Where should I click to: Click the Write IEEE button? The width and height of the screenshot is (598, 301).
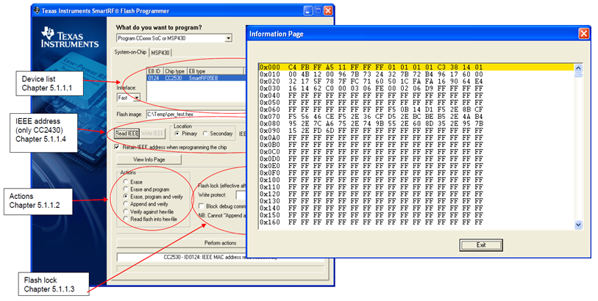[x=152, y=134]
